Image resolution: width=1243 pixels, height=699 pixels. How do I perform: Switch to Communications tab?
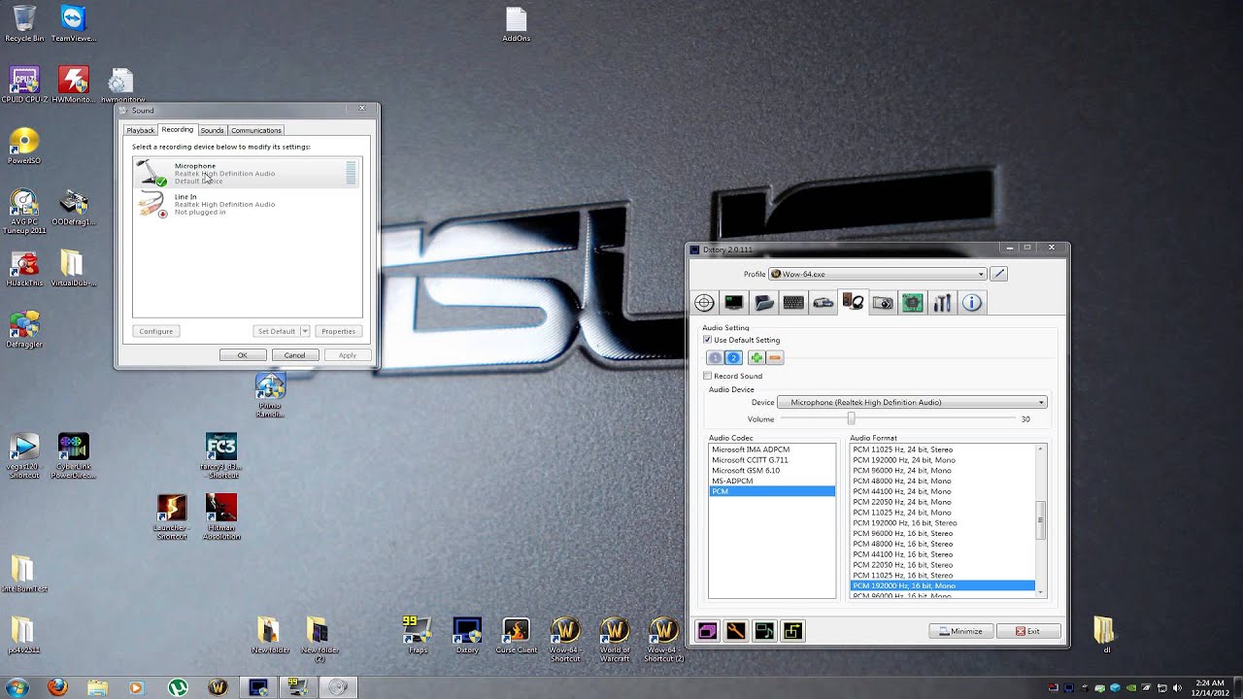point(256,130)
